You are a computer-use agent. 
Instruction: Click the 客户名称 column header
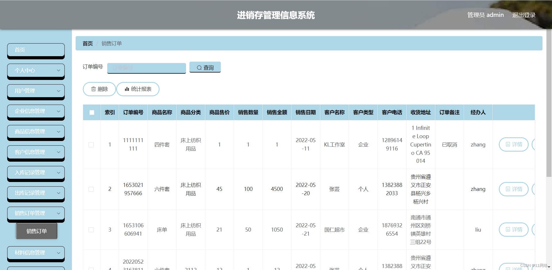334,112
